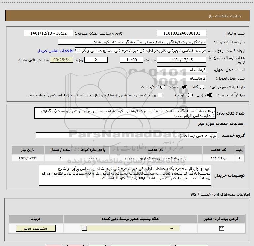Click the جزئیات column header
The width and height of the screenshot is (254, 246).
pos(36,219)
